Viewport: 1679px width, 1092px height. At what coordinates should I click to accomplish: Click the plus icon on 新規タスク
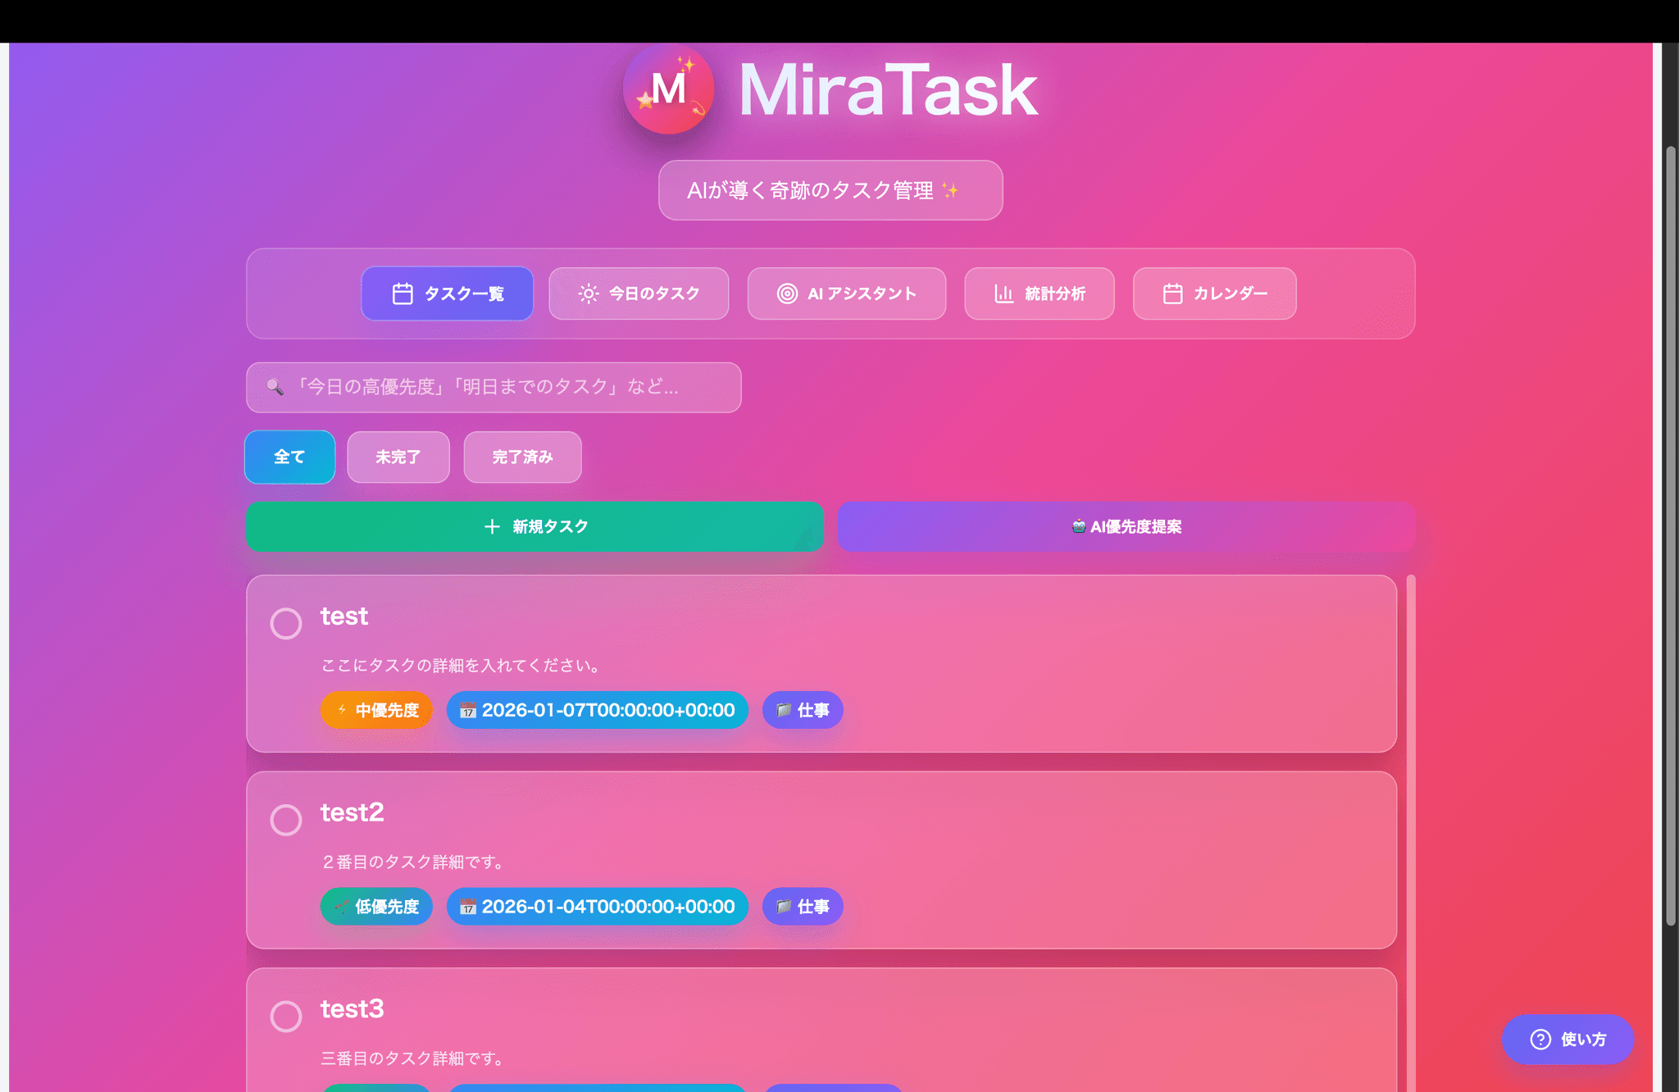492,527
